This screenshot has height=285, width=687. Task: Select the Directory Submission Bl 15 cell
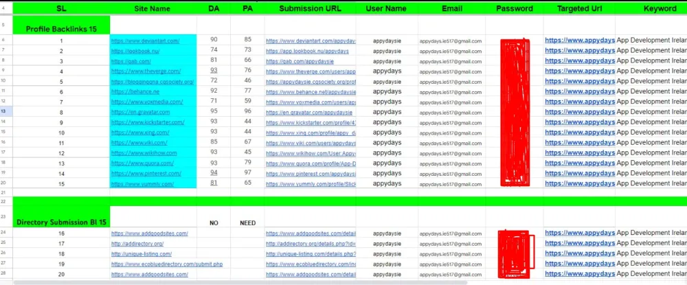click(61, 217)
